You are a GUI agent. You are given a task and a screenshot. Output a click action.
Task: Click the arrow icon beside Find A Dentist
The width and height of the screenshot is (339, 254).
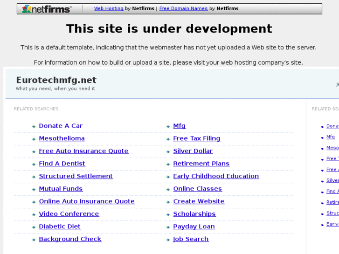[34, 165]
